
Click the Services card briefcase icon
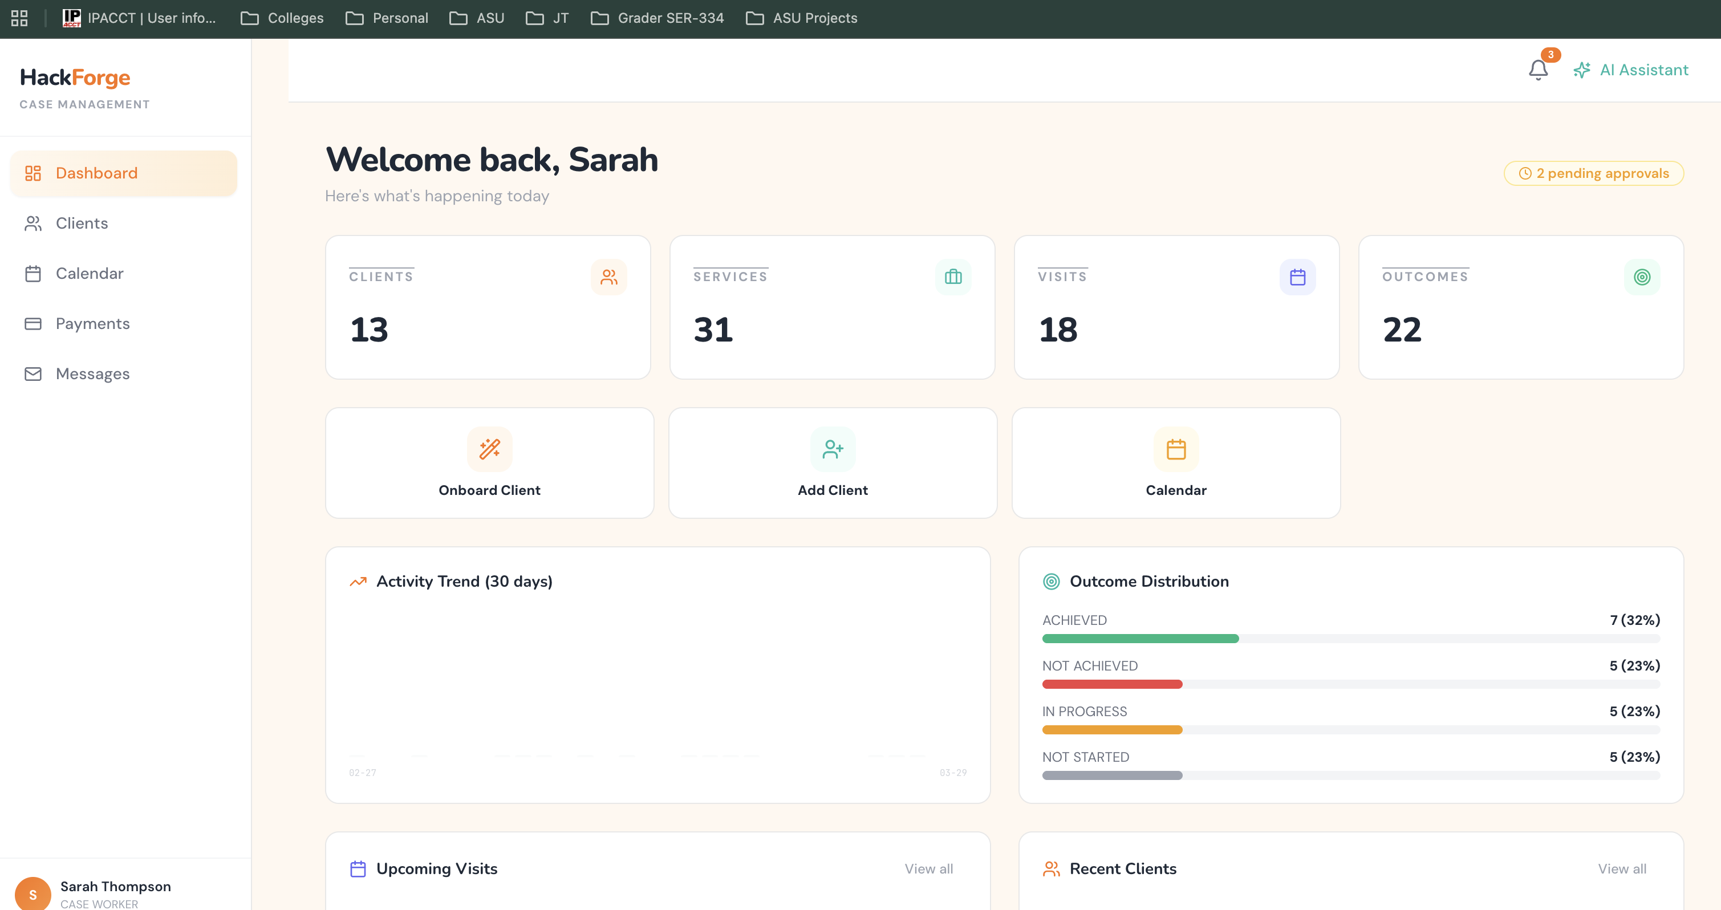[953, 277]
